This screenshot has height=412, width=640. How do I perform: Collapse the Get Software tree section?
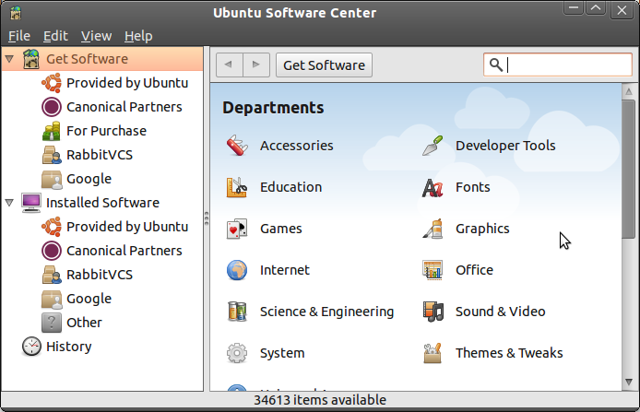click(x=9, y=59)
